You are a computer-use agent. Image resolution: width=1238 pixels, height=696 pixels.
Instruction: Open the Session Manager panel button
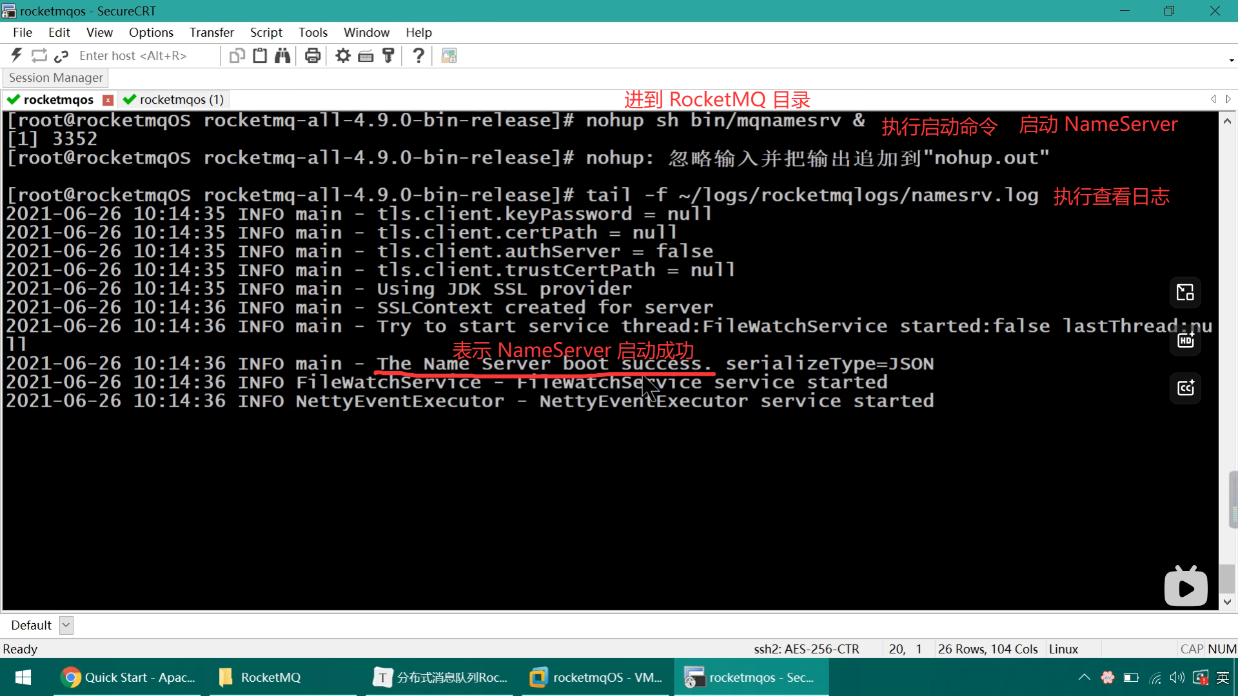pos(55,77)
